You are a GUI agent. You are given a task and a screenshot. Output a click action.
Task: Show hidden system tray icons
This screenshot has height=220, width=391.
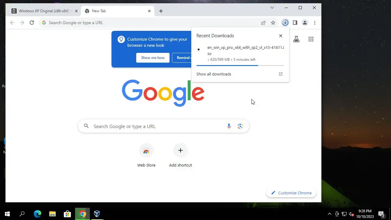329,214
